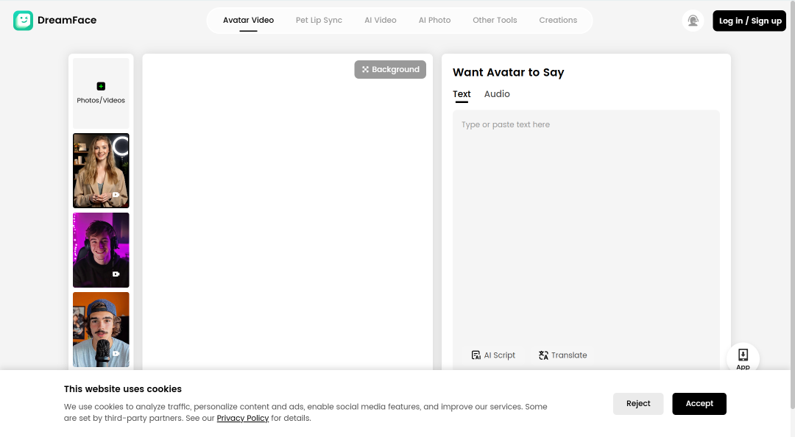
Task: Click the green plus upload icon
Action: (x=101, y=86)
